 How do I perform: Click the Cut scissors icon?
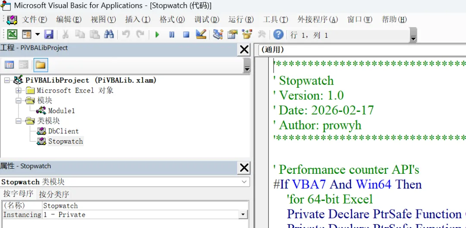point(66,34)
